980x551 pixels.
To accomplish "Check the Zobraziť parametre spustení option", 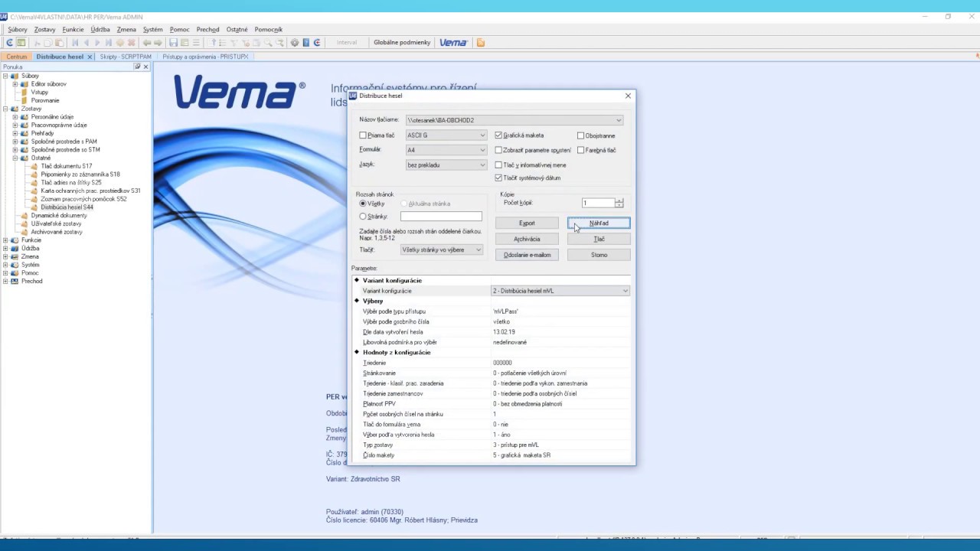I will [x=498, y=150].
